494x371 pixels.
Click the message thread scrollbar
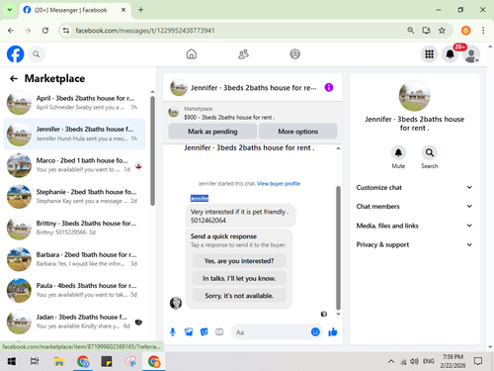[338, 248]
